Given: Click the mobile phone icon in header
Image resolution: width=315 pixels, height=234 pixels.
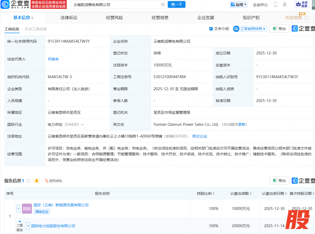Looking at the screenshot, I should [275, 4].
